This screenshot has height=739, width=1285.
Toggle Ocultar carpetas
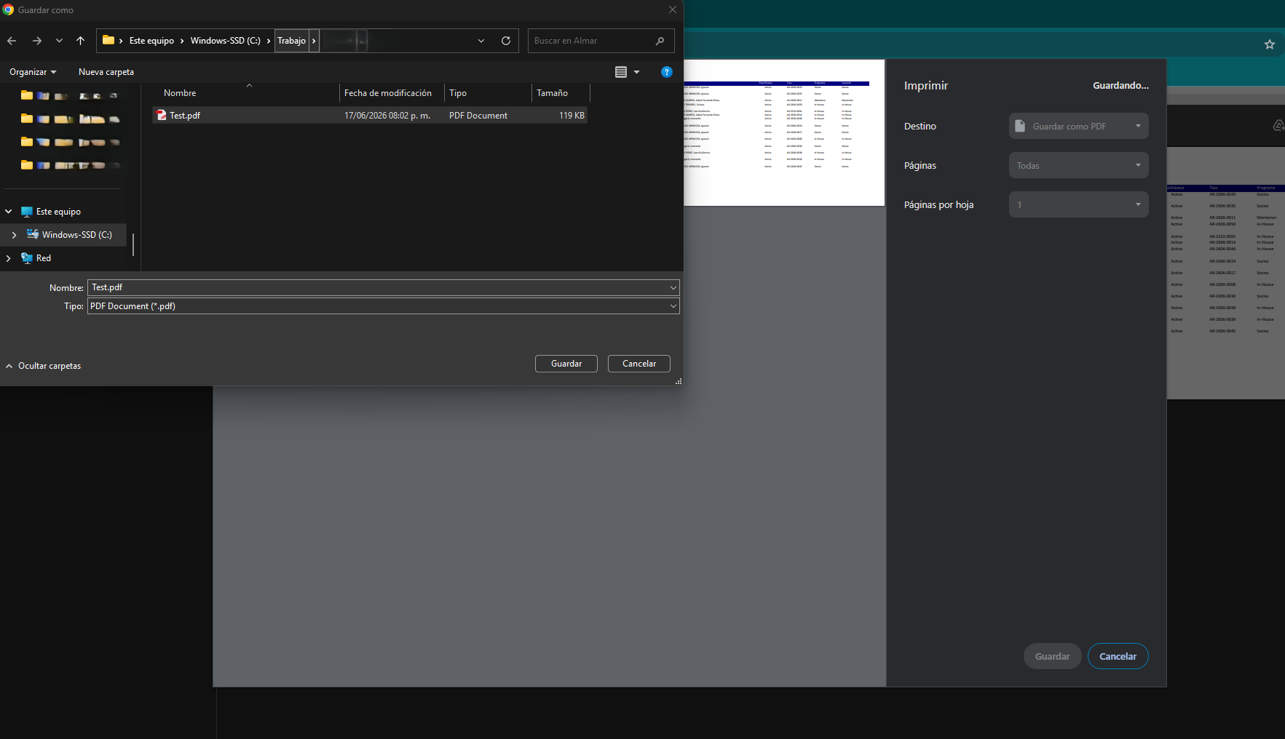click(44, 366)
